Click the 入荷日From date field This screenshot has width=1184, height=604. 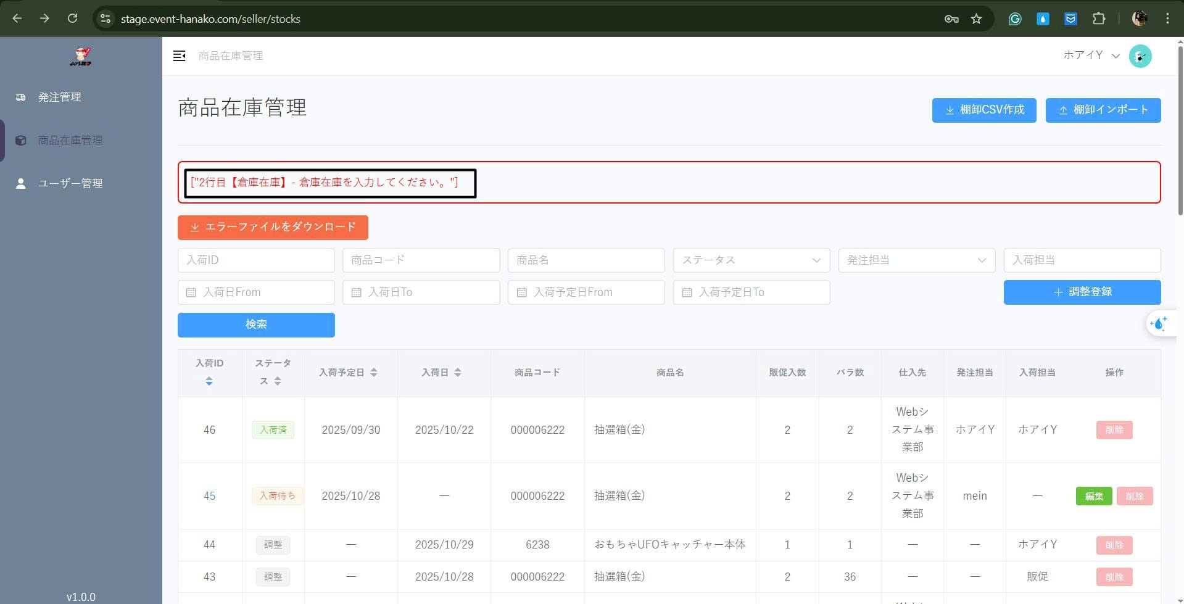click(x=256, y=292)
